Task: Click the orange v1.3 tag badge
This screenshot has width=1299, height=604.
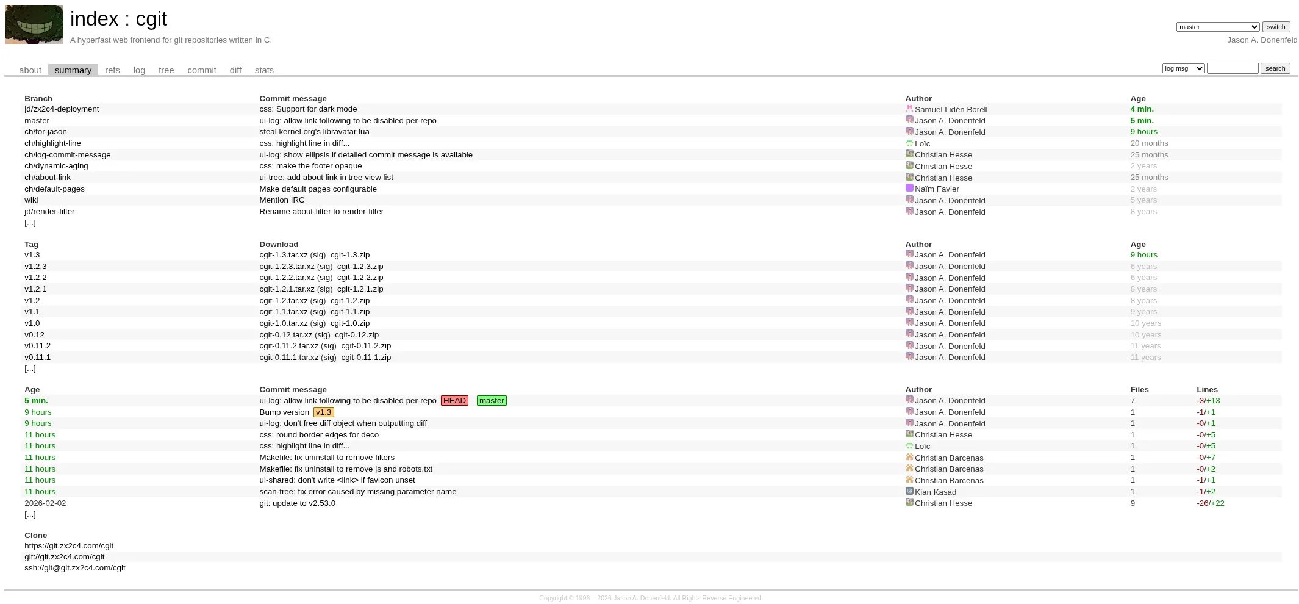Action: tap(323, 412)
